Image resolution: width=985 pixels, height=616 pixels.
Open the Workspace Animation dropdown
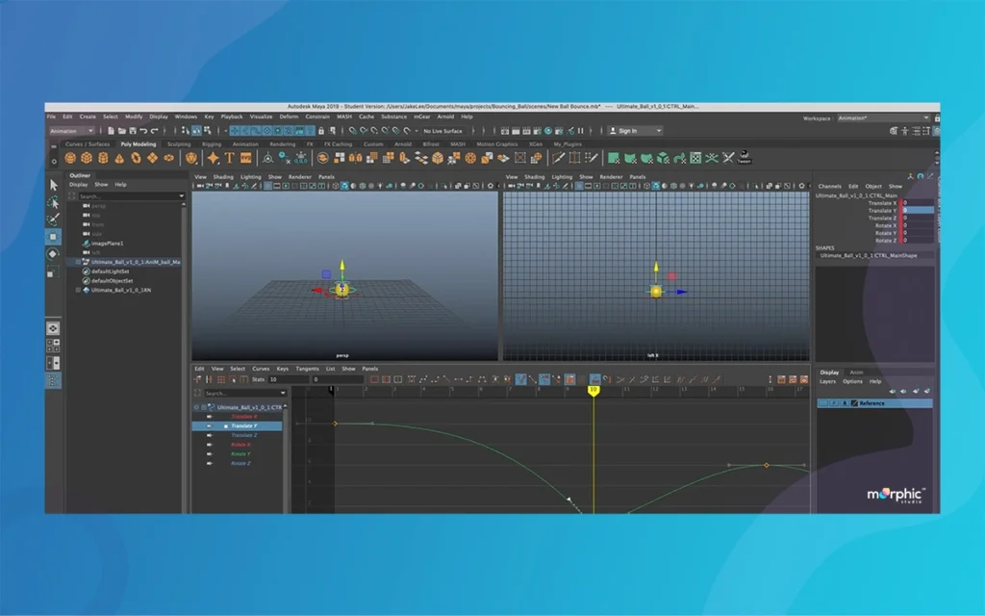(883, 117)
